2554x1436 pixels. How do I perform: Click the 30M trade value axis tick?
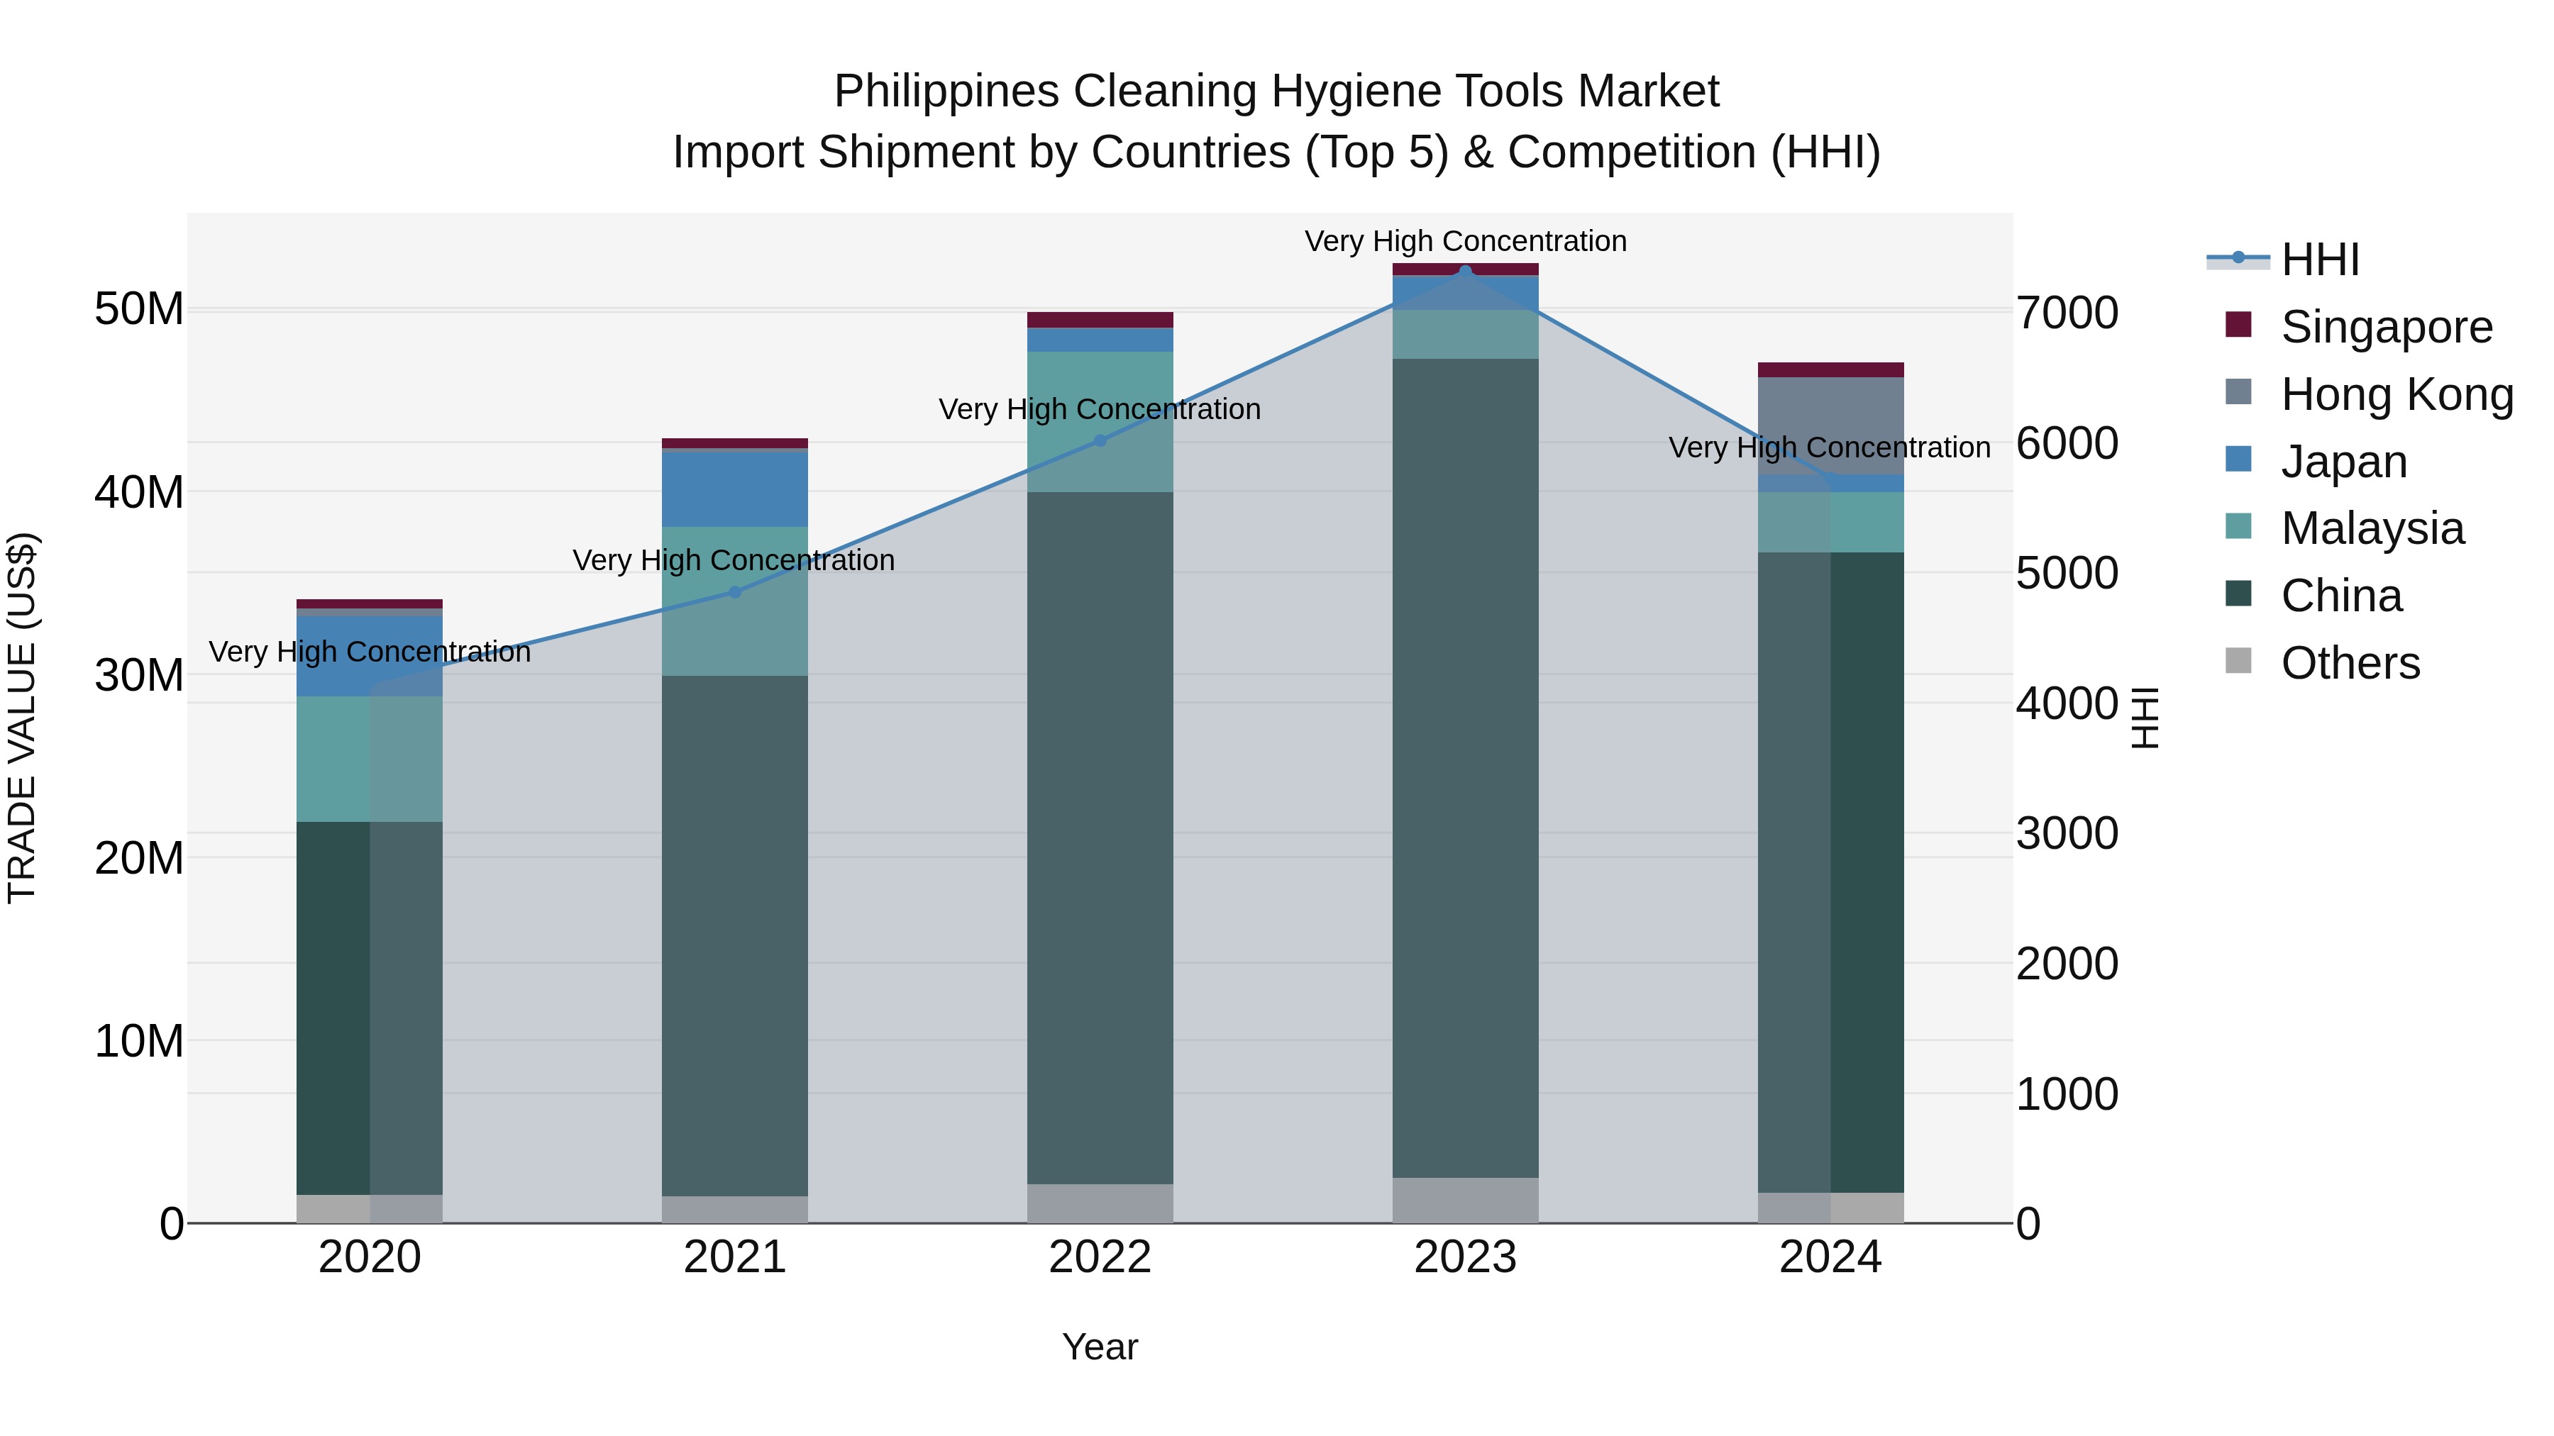pyautogui.click(x=139, y=676)
